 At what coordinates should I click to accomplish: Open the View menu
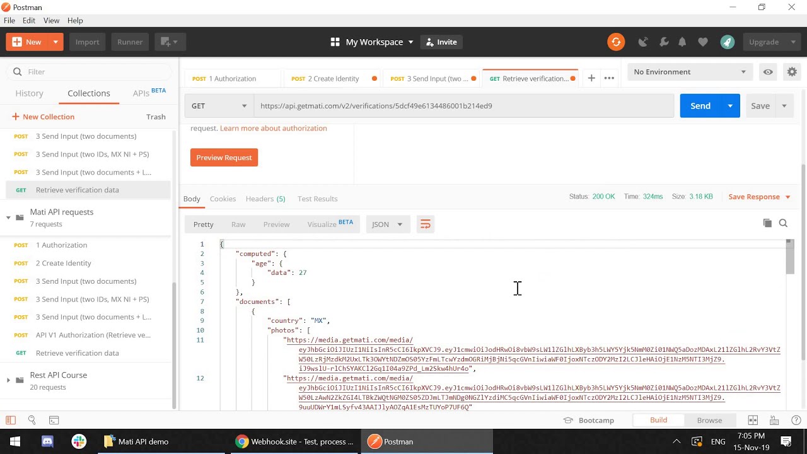click(52, 21)
